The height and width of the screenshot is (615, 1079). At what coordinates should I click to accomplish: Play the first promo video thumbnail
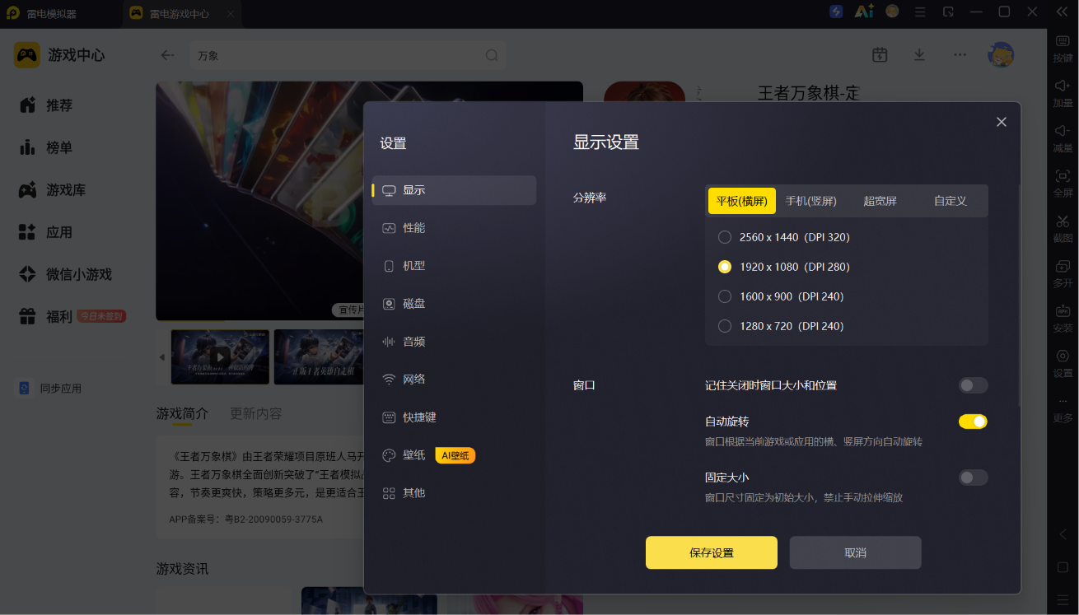[220, 356]
